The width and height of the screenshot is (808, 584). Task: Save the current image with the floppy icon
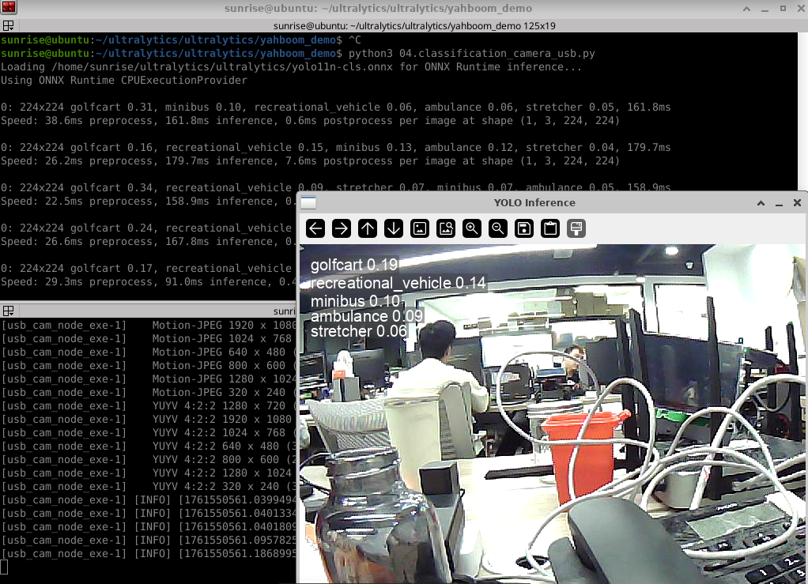[x=524, y=228]
